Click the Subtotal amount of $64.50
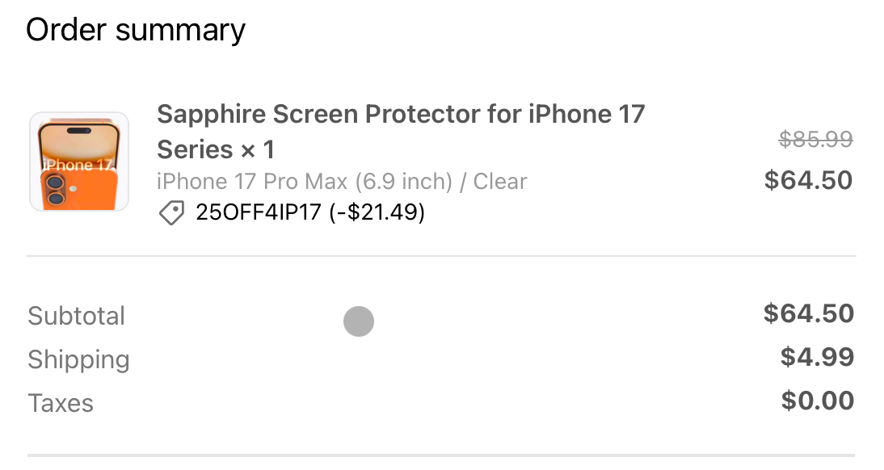The image size is (884, 470). [808, 313]
